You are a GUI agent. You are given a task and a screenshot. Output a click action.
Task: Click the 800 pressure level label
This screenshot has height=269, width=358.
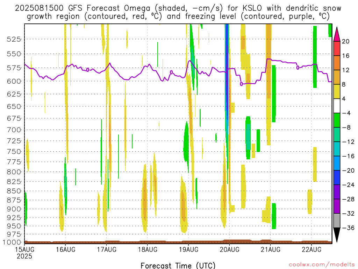point(14,172)
